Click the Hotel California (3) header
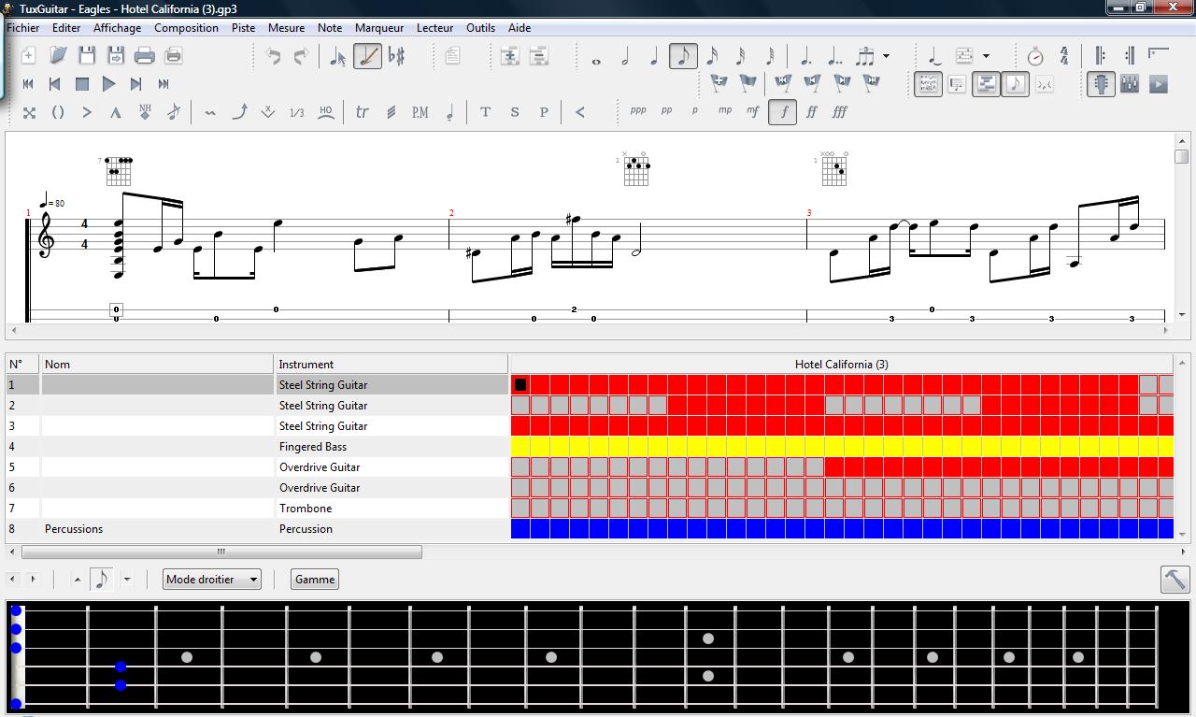The height and width of the screenshot is (717, 1196). [841, 365]
